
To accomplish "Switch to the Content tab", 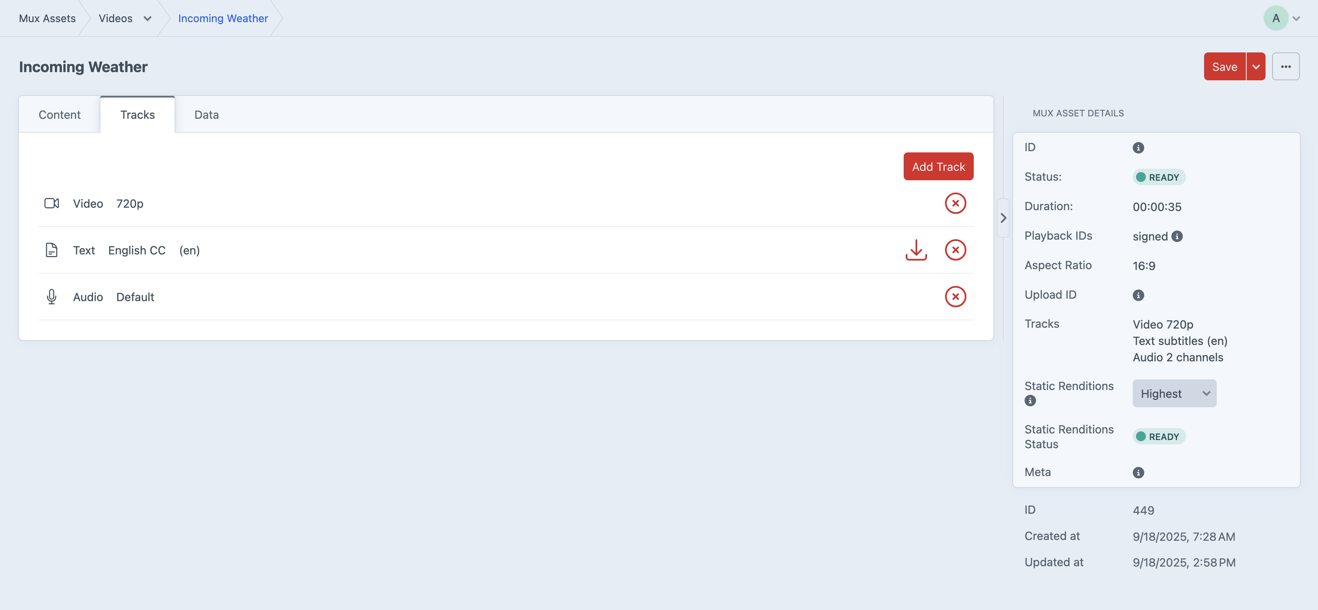I will click(x=59, y=115).
